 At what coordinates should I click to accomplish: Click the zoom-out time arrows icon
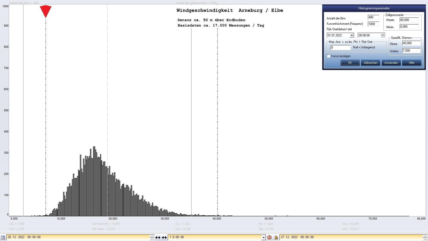tap(164, 237)
